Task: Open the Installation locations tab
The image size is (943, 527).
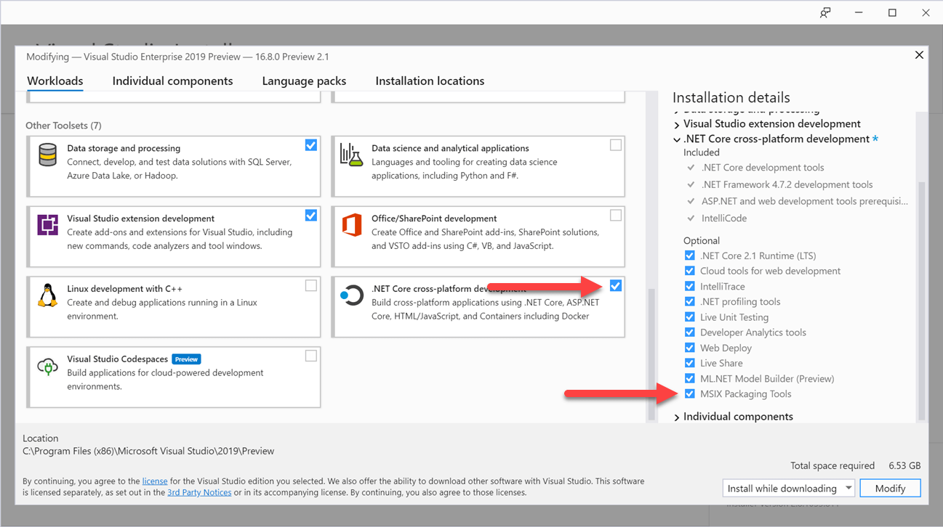Action: 430,81
